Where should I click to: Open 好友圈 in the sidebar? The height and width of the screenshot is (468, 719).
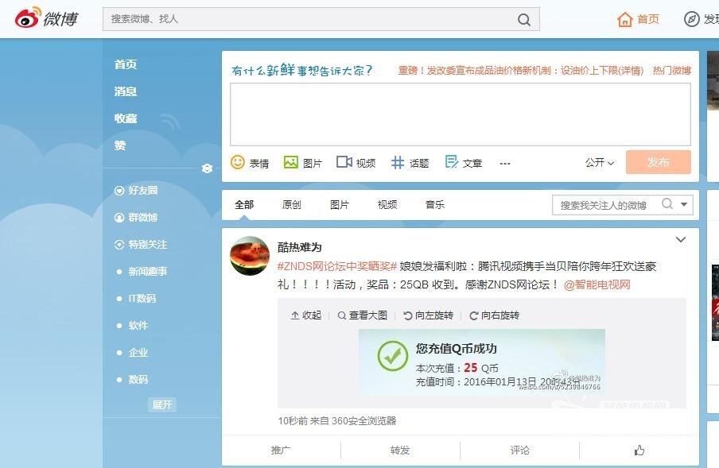[136, 191]
